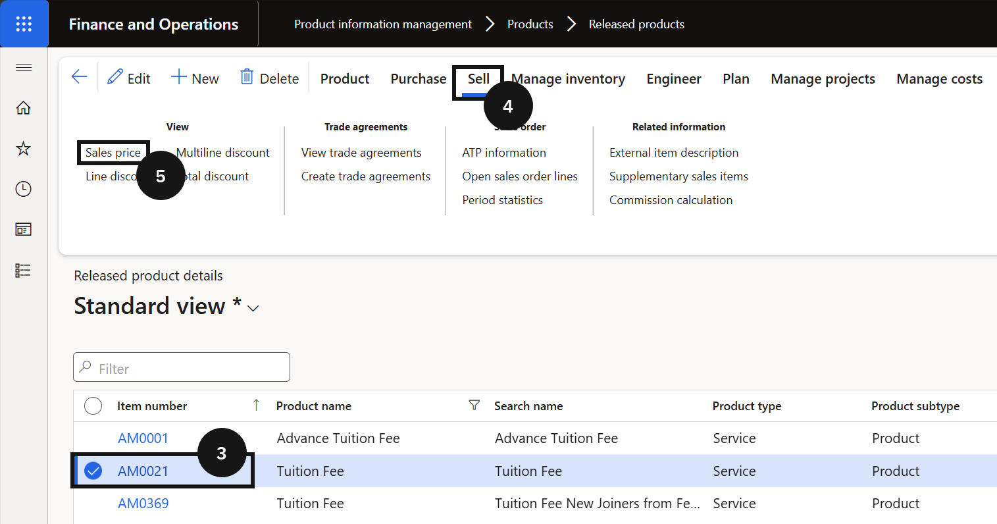Open item link AM0369
997x524 pixels.
(x=143, y=504)
